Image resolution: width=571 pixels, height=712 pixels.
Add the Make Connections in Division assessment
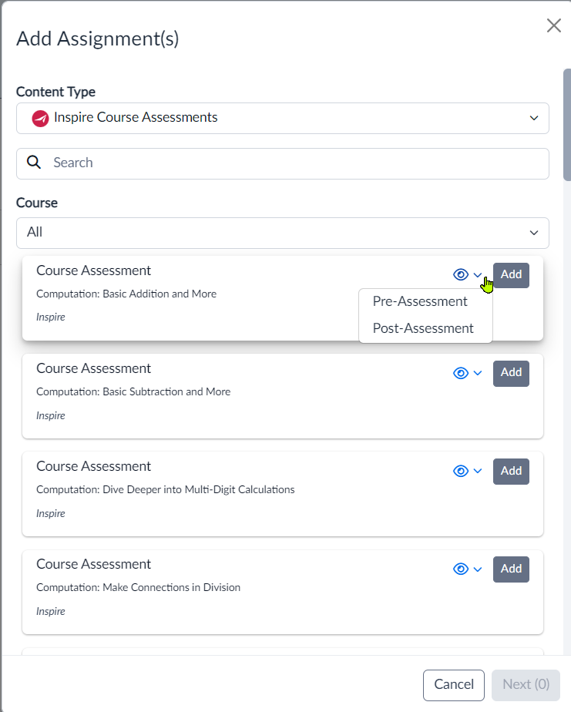point(511,569)
